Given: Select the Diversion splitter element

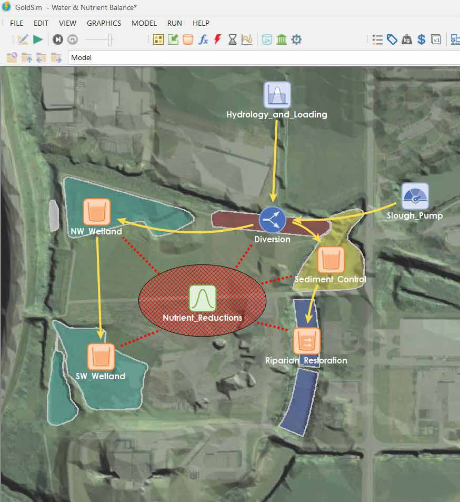Looking at the screenshot, I should point(272,220).
